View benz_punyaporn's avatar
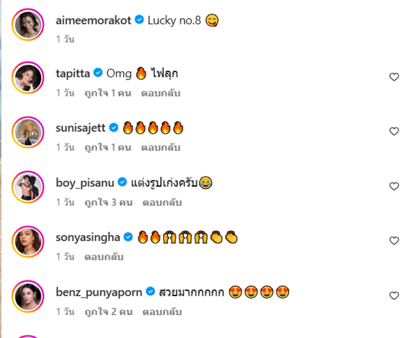The width and height of the screenshot is (407, 338). click(x=27, y=296)
